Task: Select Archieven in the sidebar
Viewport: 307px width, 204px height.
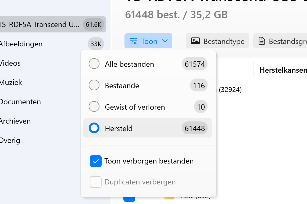Action: click(x=15, y=121)
